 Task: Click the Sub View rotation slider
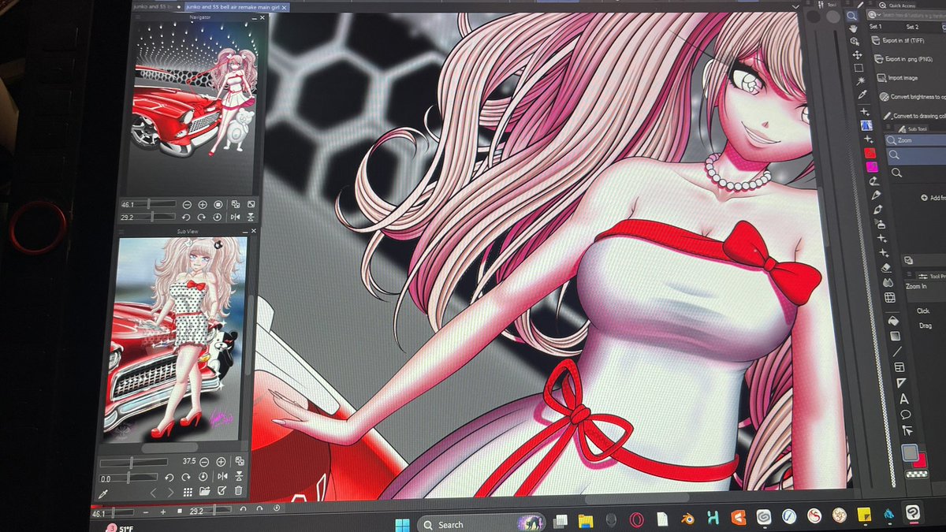[128, 478]
